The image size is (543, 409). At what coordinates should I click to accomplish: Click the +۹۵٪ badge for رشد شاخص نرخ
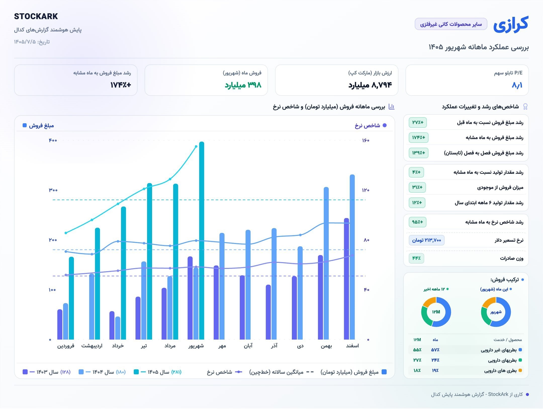417,222
